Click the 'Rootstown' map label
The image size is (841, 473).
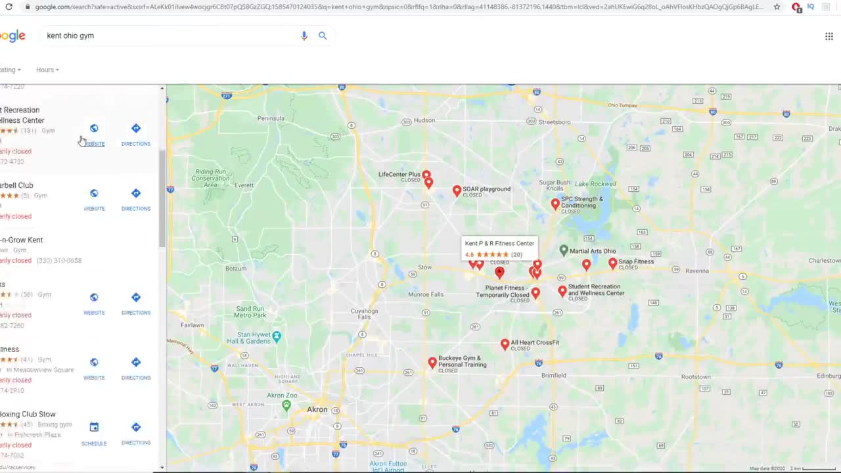[696, 377]
